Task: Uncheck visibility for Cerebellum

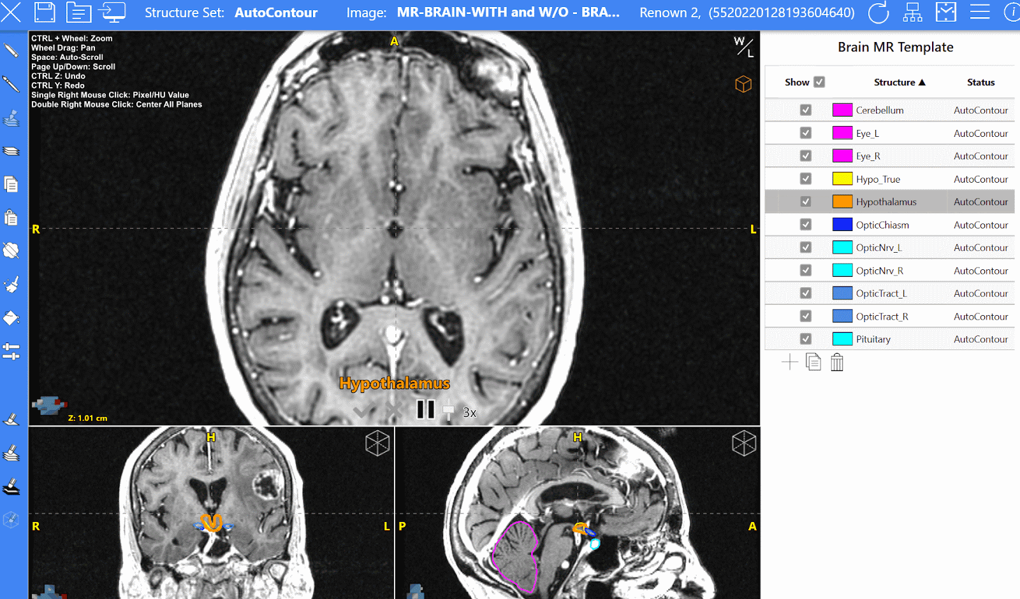Action: click(806, 110)
